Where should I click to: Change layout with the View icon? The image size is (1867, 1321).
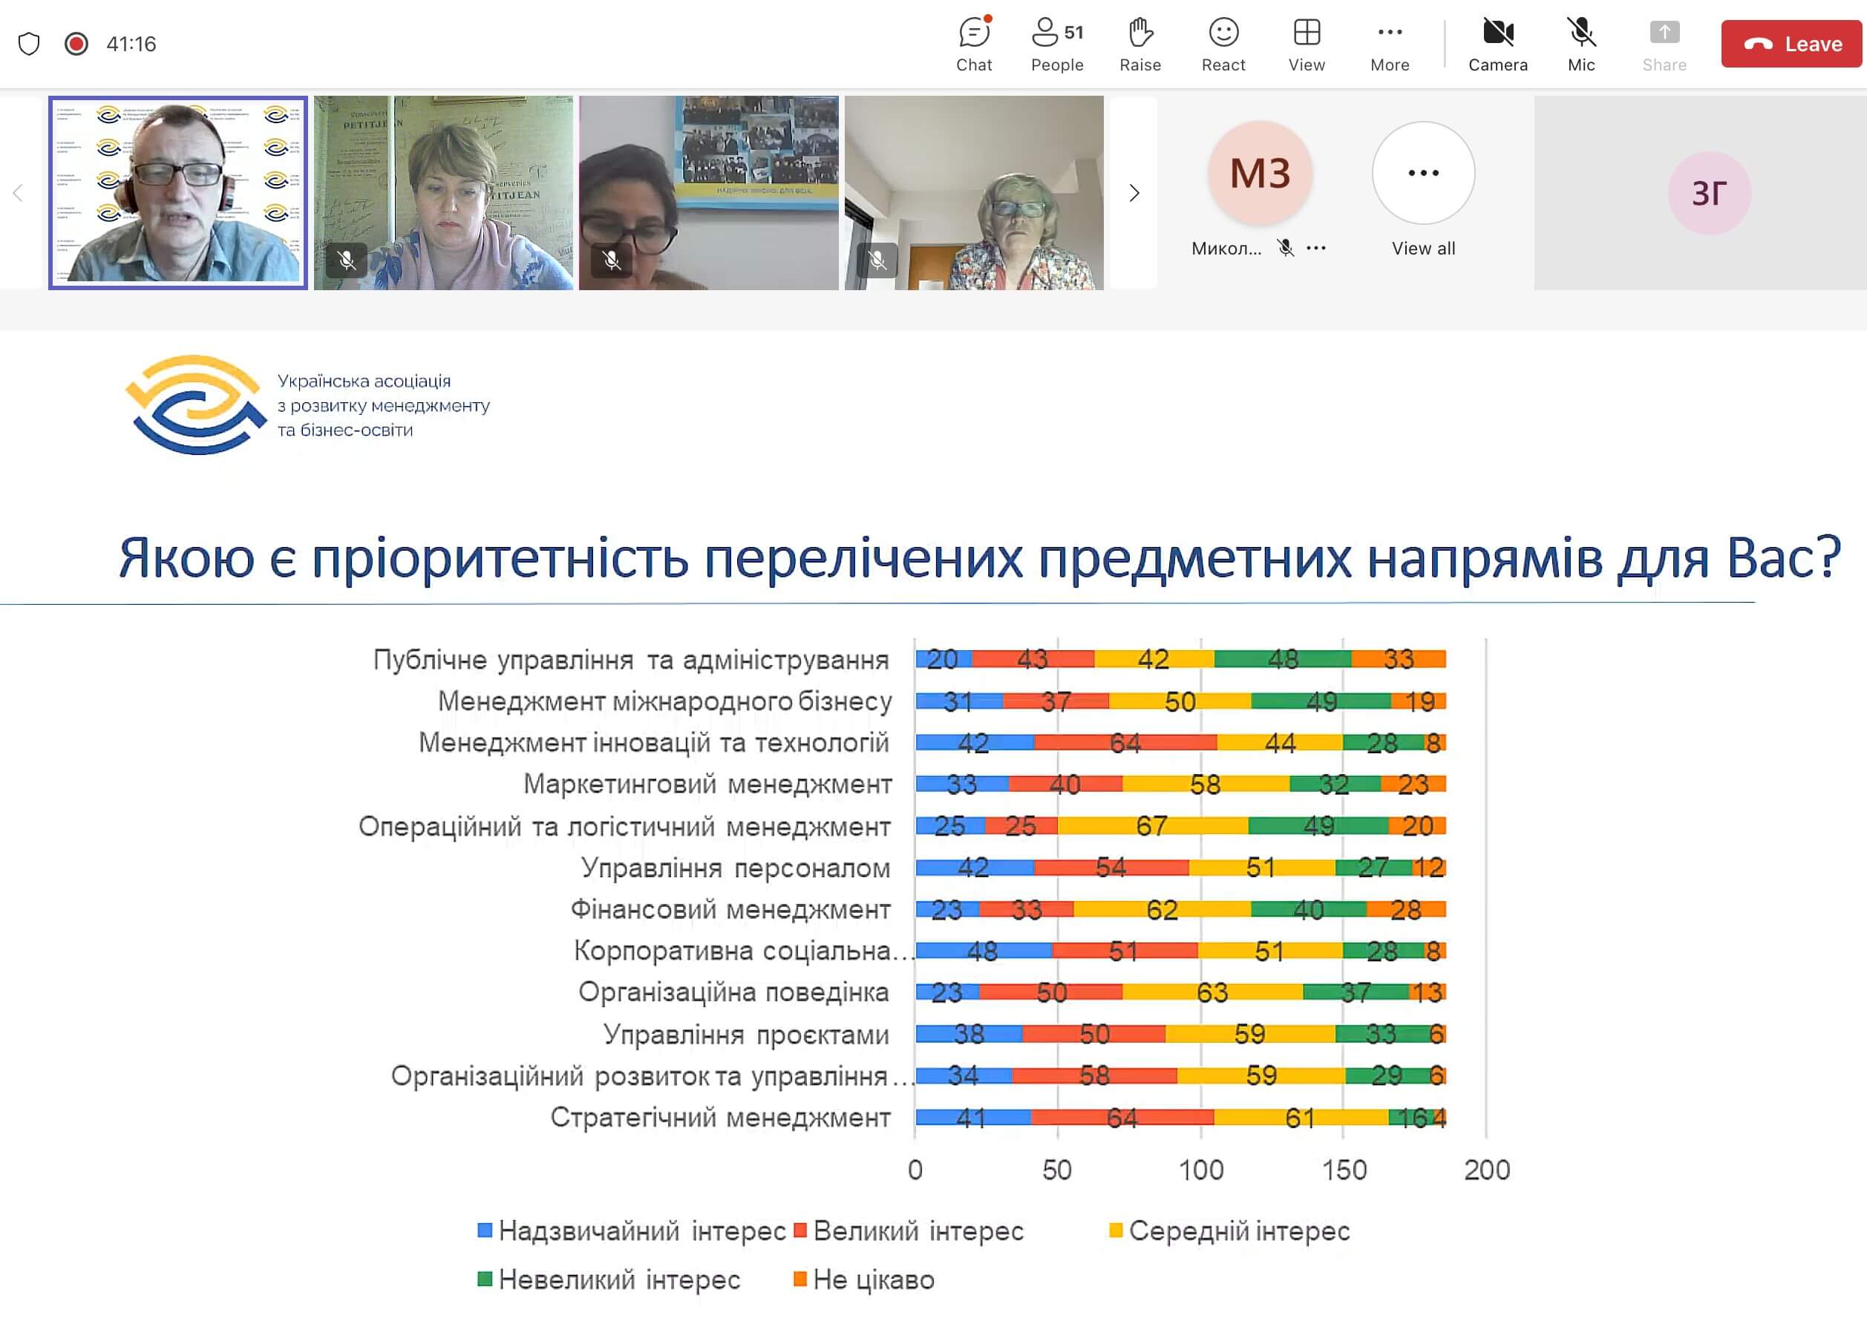1306,44
